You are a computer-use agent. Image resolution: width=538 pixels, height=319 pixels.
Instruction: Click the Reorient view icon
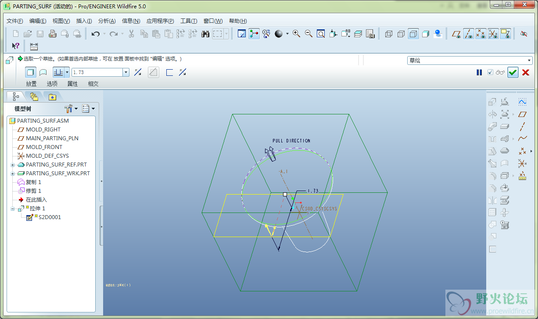334,34
